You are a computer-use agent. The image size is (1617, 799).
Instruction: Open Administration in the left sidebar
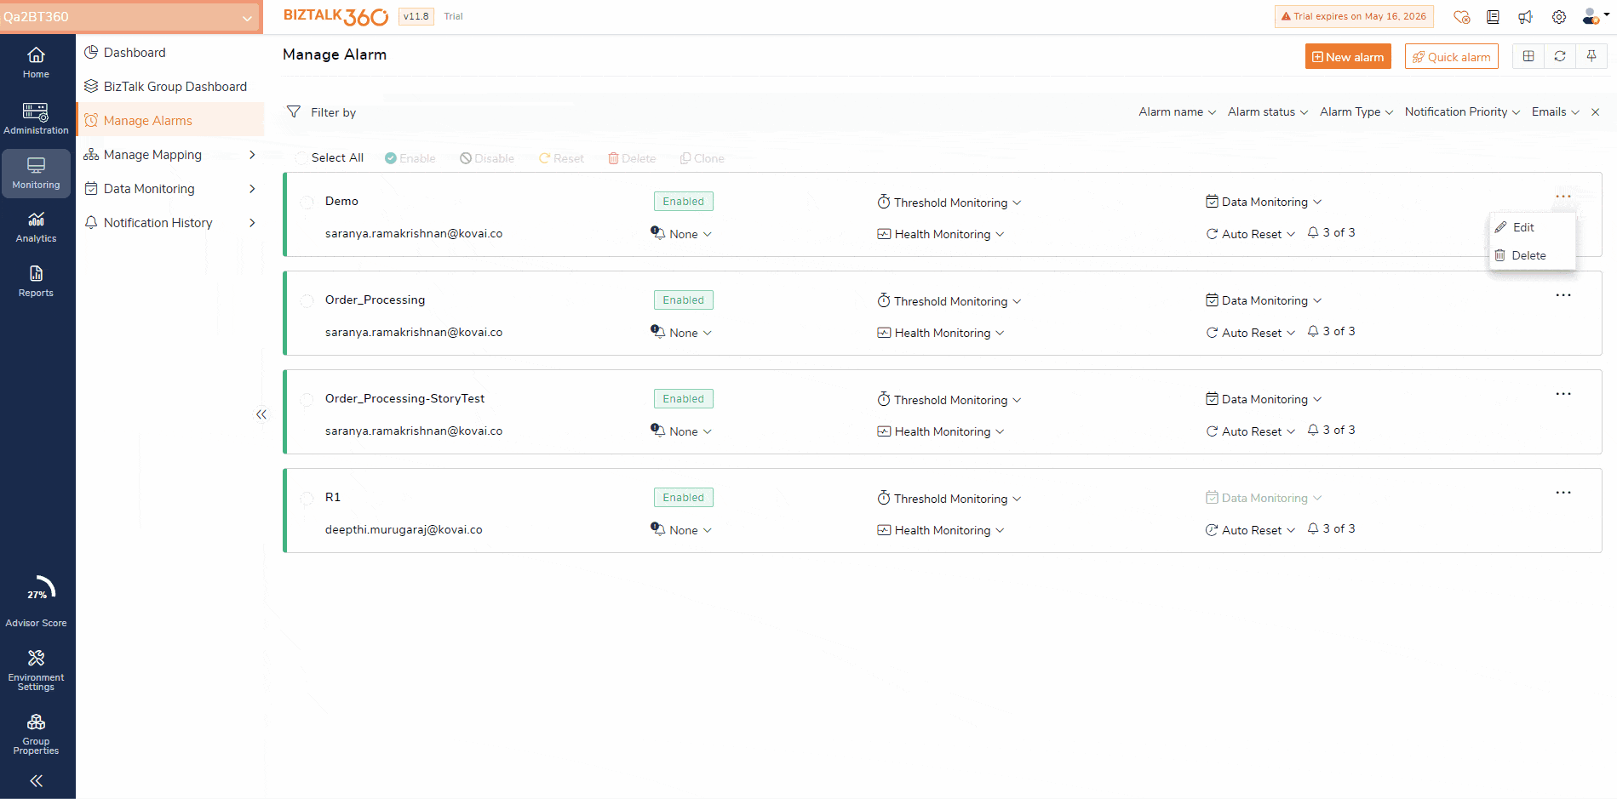point(36,118)
